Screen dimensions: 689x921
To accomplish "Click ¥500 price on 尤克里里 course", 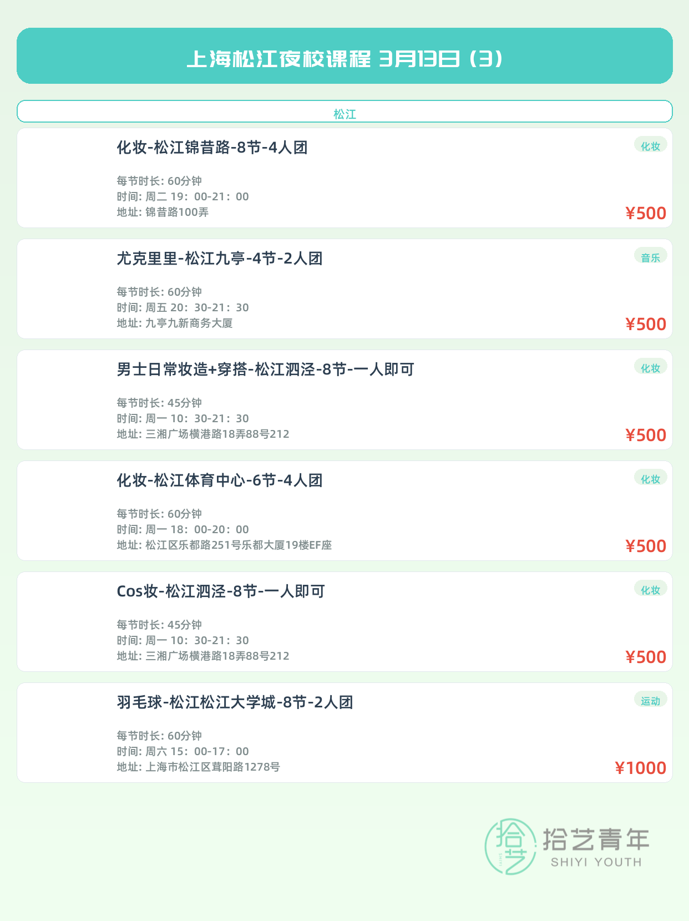I will [646, 324].
